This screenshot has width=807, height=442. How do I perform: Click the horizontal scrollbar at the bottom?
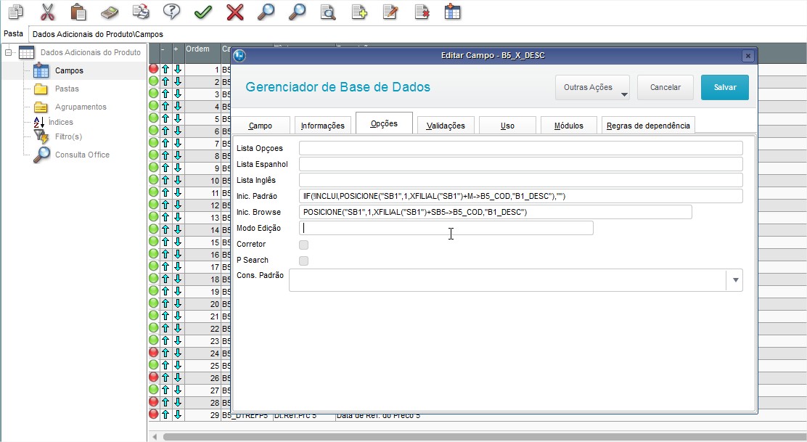tap(484, 437)
